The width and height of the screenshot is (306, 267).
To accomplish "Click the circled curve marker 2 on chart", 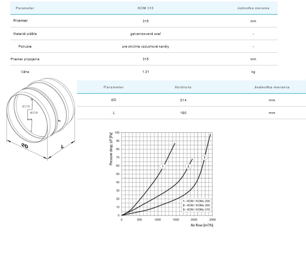I will 188,166.
